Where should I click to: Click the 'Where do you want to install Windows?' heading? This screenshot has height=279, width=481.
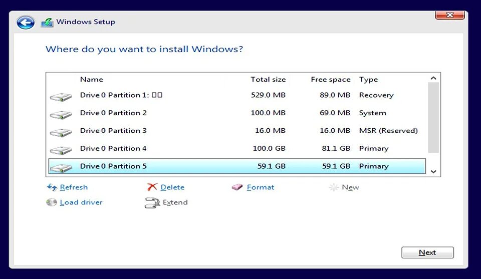pos(144,49)
